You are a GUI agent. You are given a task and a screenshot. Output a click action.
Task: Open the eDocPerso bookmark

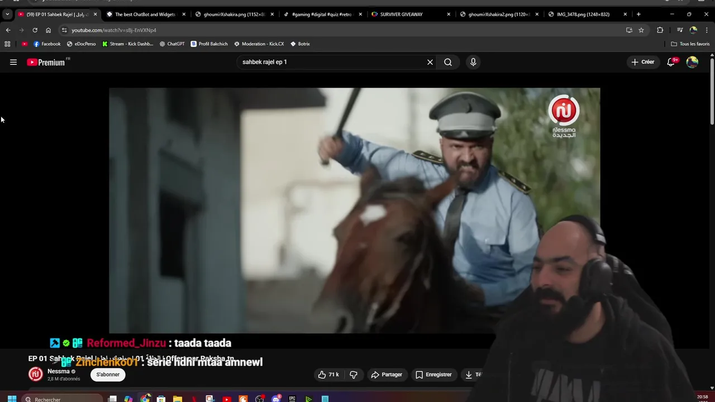coord(81,44)
